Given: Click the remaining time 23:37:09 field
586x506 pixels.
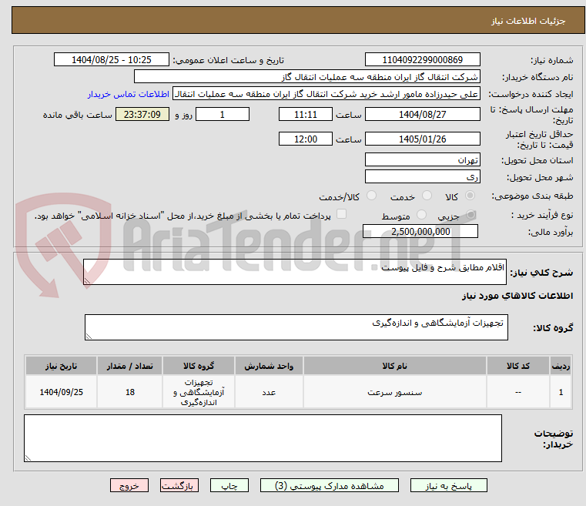Looking at the screenshot, I should click(142, 114).
